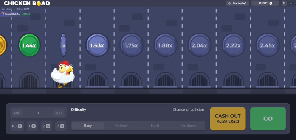Click the Chicken Road logo
This screenshot has width=296, height=140.
(27, 3)
